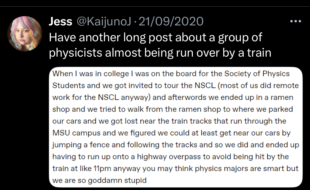Image resolution: width=310 pixels, height=190 pixels.
Task: Open the @KaijunoJ handle link
Action: pos(104,21)
